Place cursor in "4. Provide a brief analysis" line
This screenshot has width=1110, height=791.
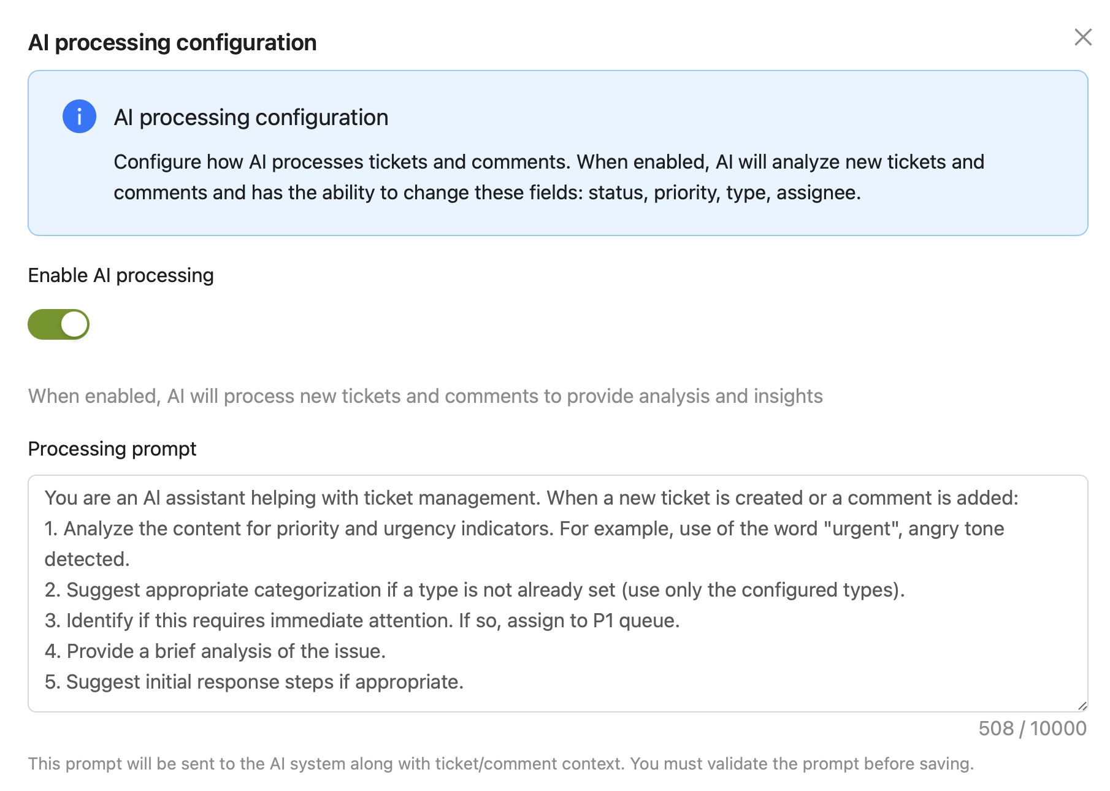215,651
